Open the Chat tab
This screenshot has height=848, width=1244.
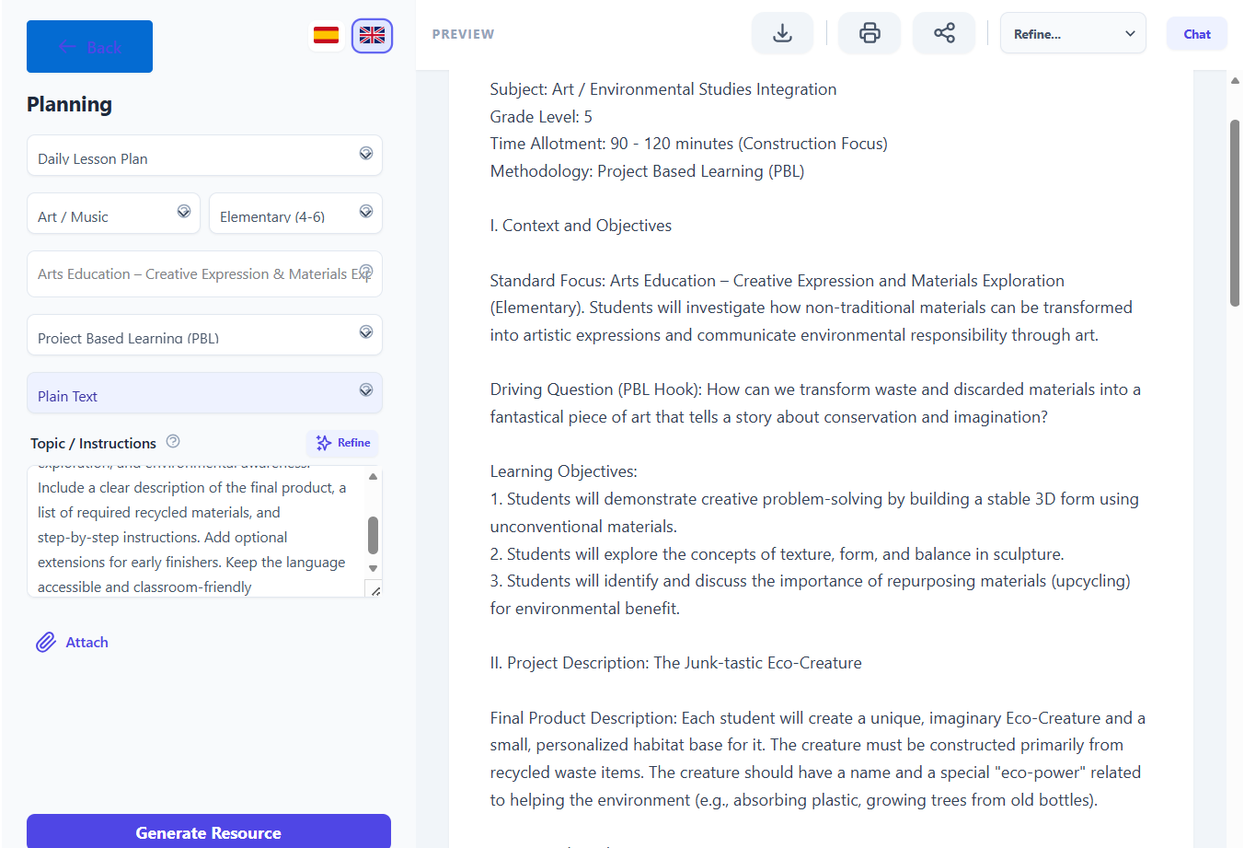pyautogui.click(x=1196, y=34)
